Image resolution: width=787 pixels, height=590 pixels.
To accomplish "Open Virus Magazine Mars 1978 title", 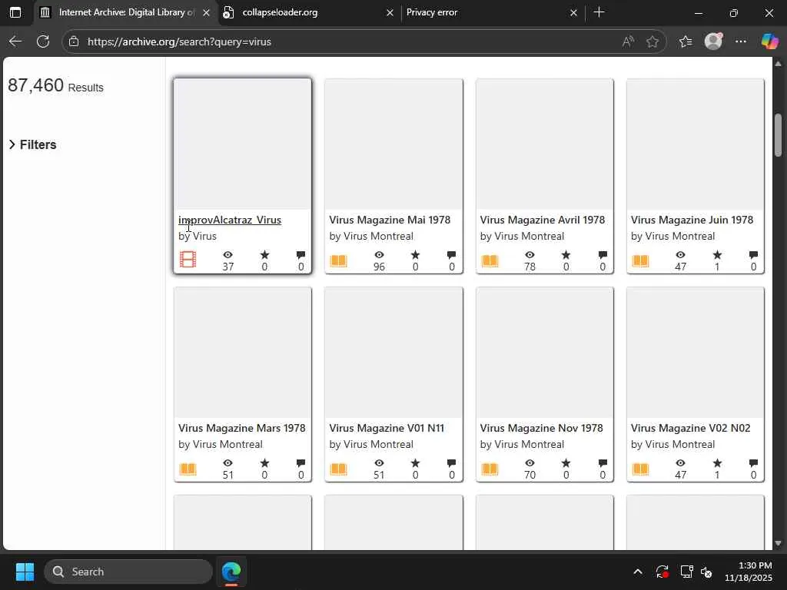I will point(241,428).
